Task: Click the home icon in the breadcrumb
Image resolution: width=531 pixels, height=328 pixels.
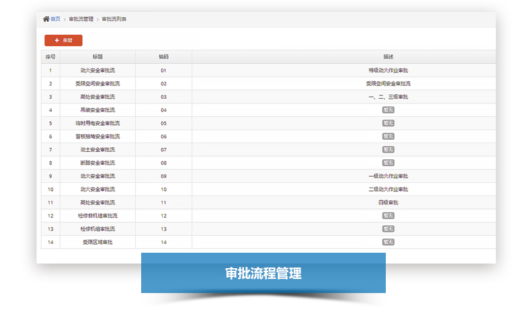Action: point(46,19)
